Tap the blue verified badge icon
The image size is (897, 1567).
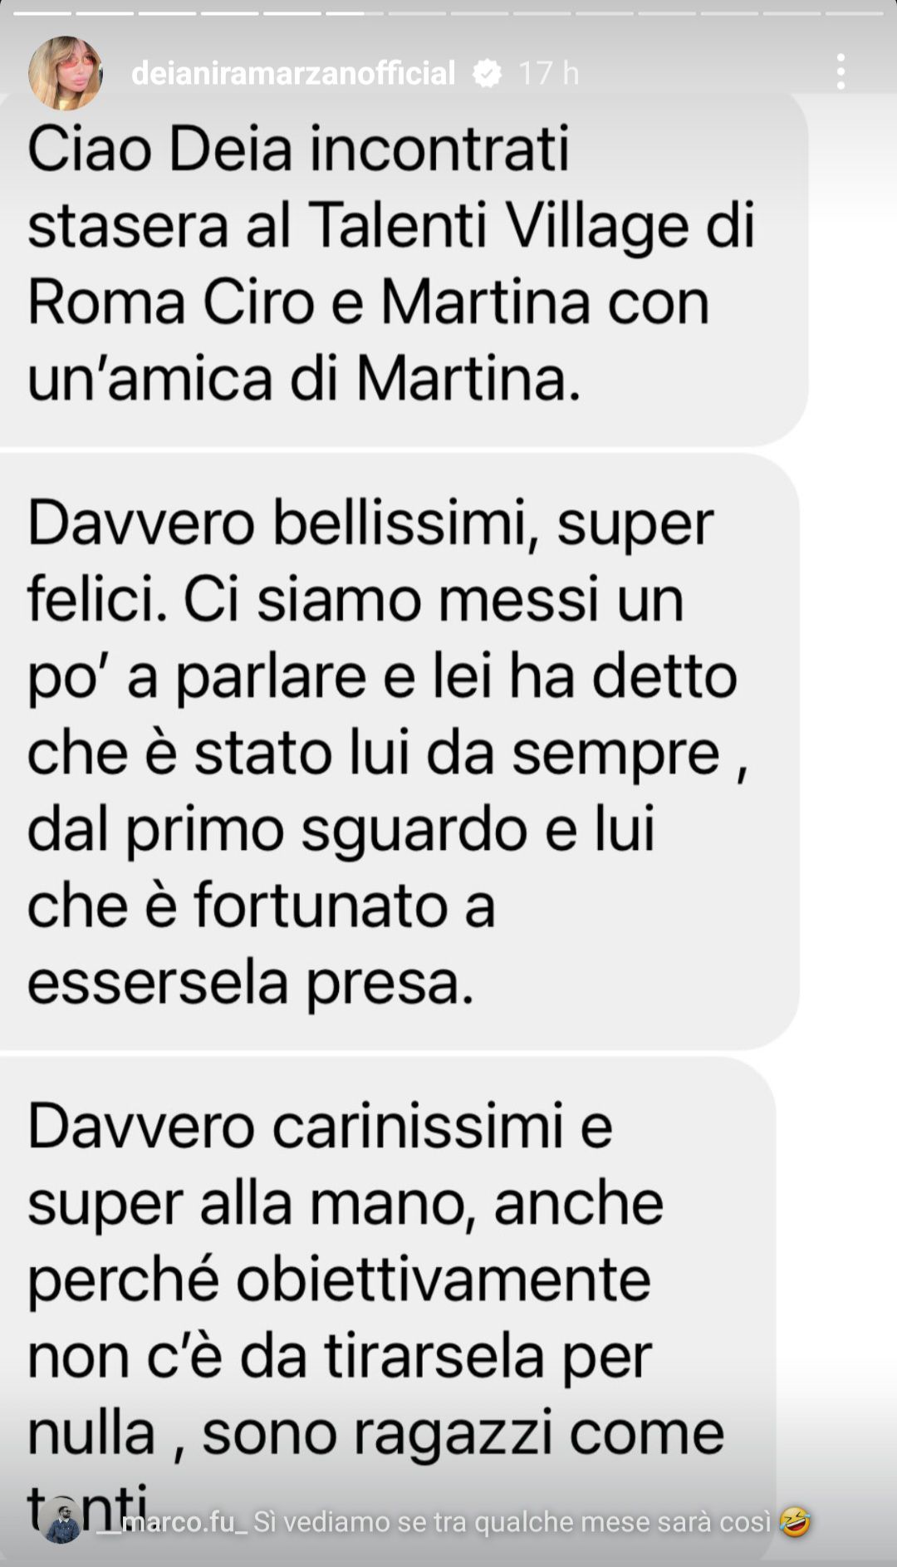tap(488, 74)
